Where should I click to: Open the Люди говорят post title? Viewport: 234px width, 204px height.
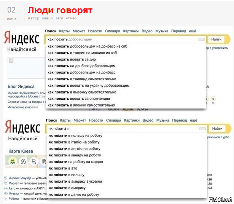coord(60,10)
